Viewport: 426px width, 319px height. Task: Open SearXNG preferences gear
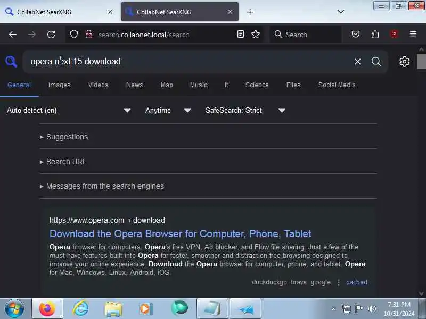click(404, 62)
